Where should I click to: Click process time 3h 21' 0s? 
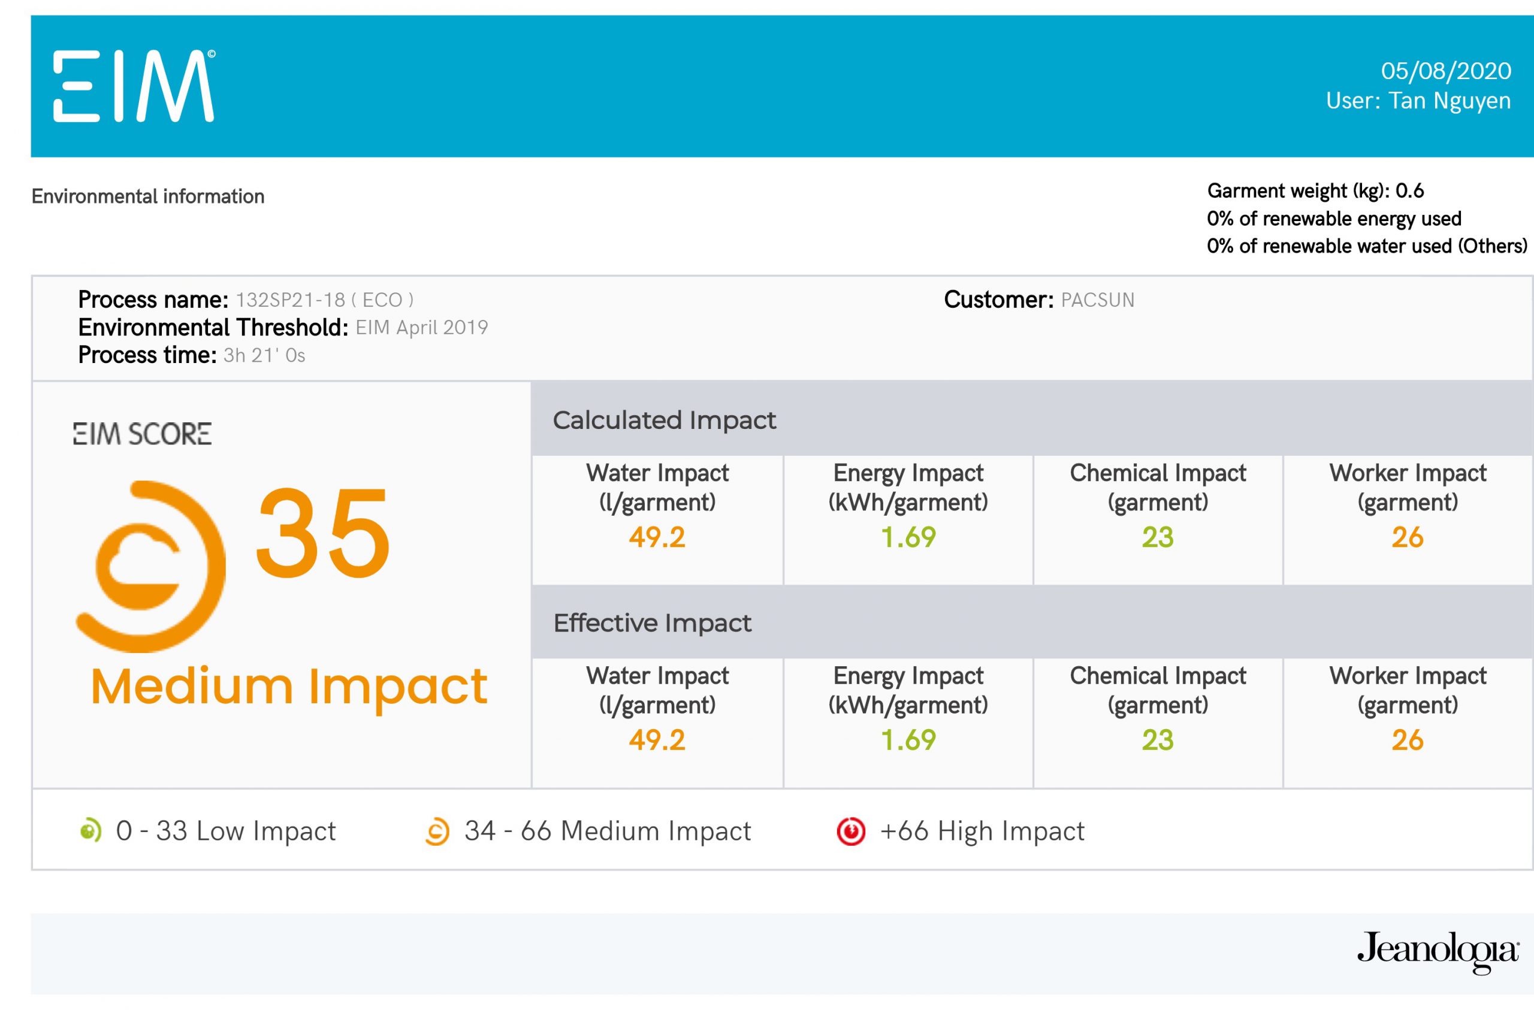click(264, 356)
